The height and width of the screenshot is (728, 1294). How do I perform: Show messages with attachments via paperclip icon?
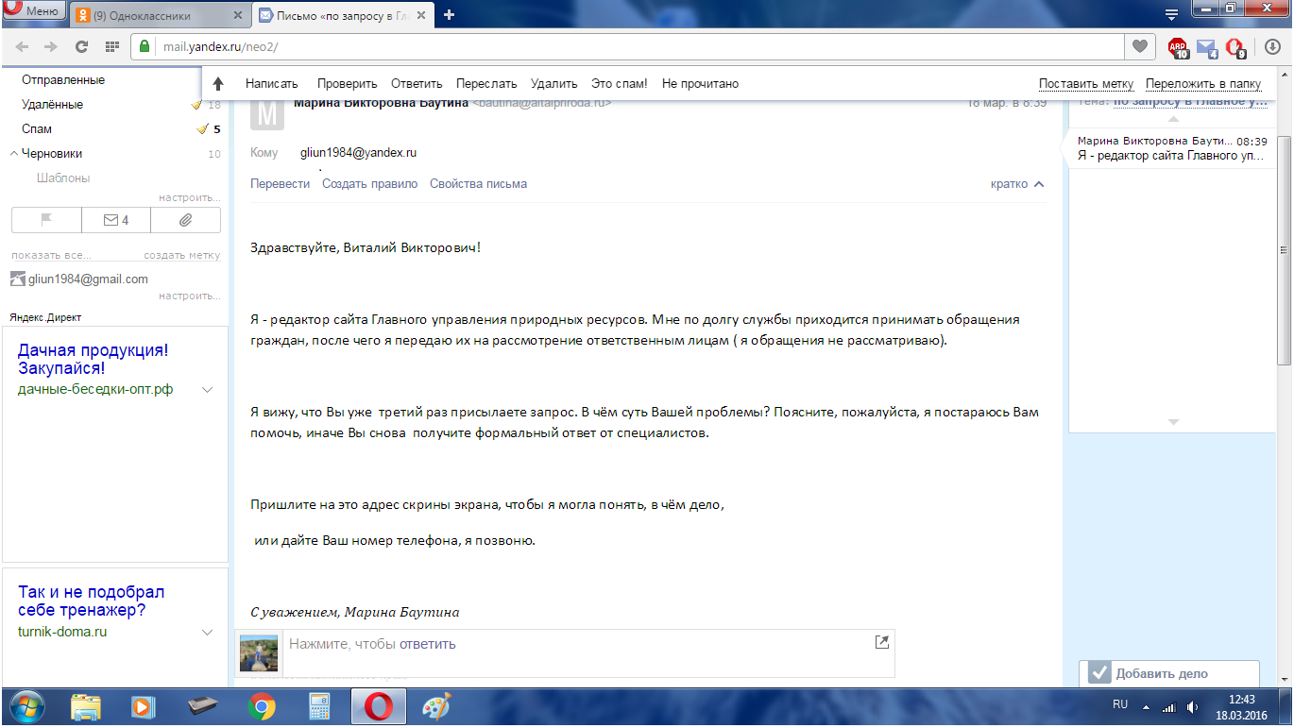(185, 220)
